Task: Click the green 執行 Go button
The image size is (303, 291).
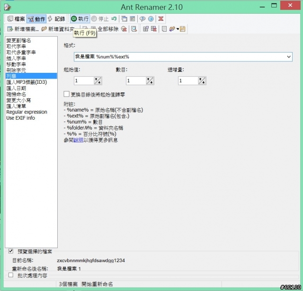Action: pyautogui.click(x=80, y=19)
